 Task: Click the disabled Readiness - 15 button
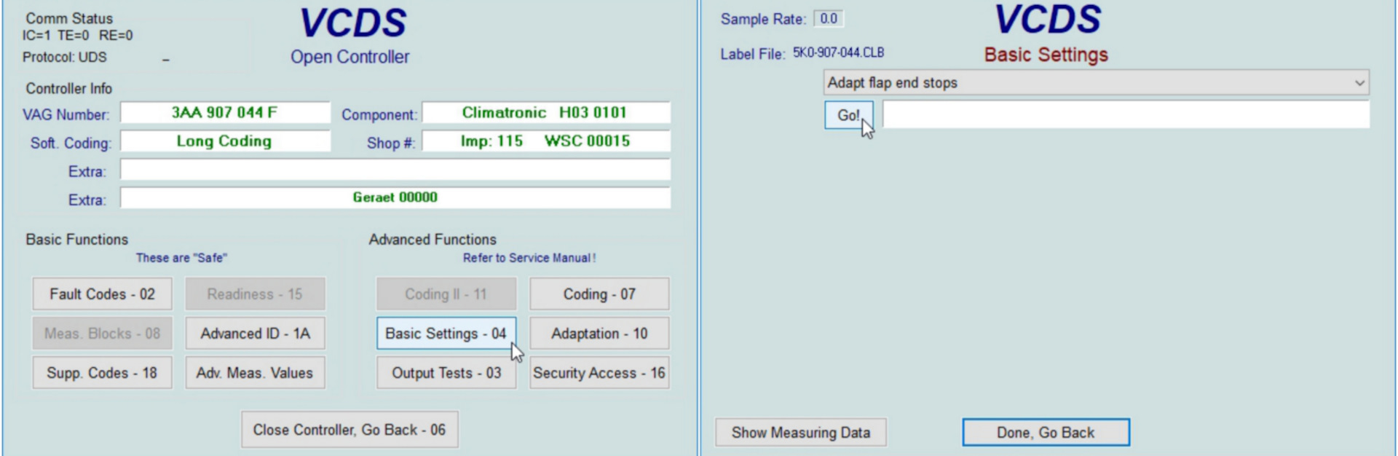tap(255, 294)
